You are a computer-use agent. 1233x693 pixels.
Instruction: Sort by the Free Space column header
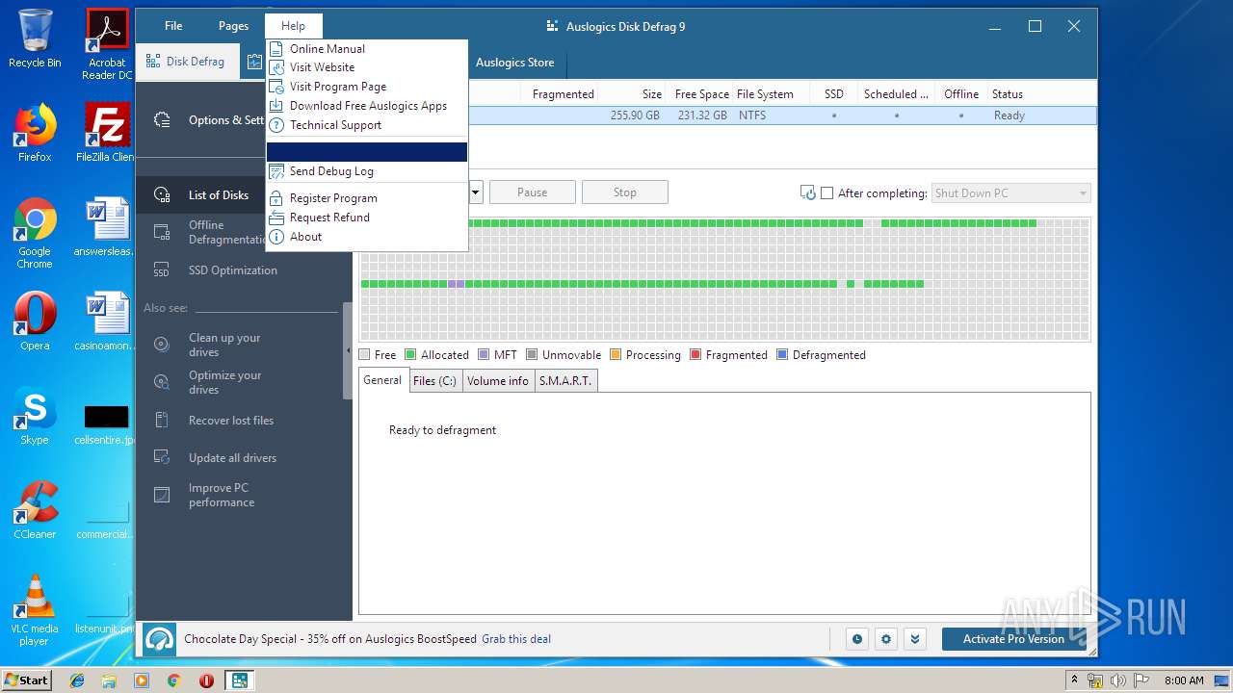tap(701, 94)
